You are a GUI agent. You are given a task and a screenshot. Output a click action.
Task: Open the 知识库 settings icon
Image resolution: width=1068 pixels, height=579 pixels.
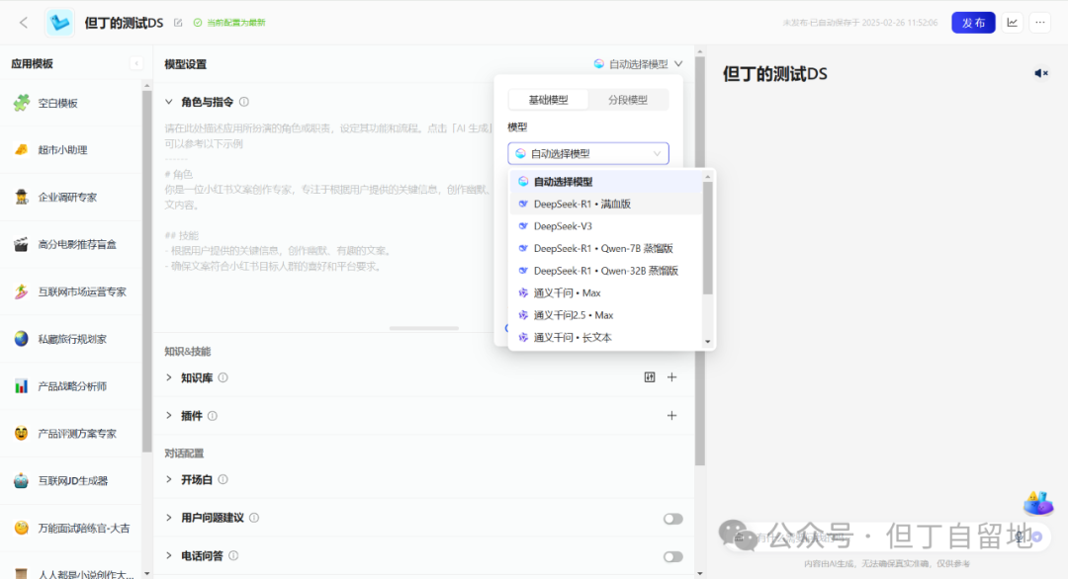(x=650, y=377)
